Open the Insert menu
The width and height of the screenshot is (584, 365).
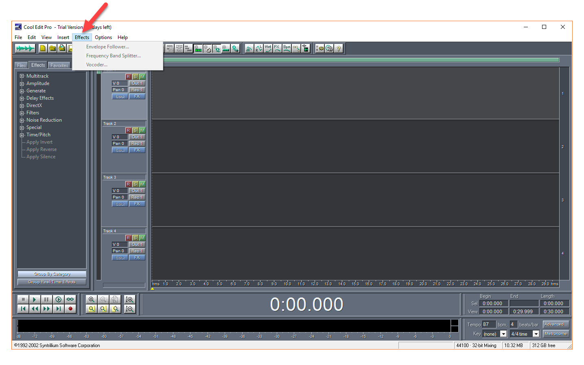pyautogui.click(x=63, y=37)
